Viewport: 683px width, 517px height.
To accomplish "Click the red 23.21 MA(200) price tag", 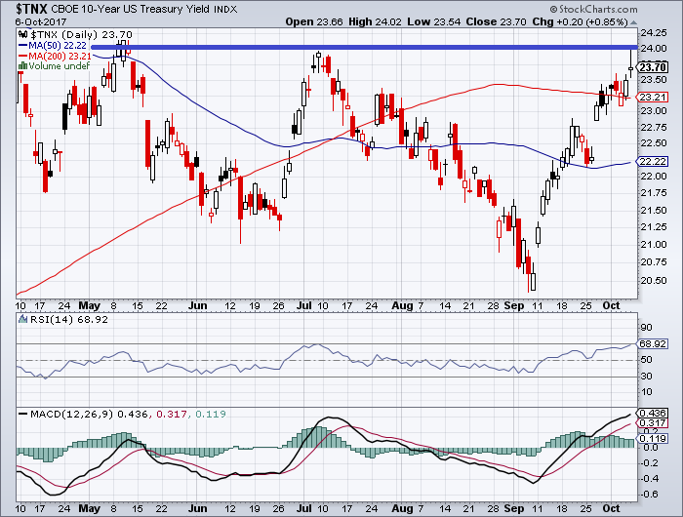I will pyautogui.click(x=651, y=98).
